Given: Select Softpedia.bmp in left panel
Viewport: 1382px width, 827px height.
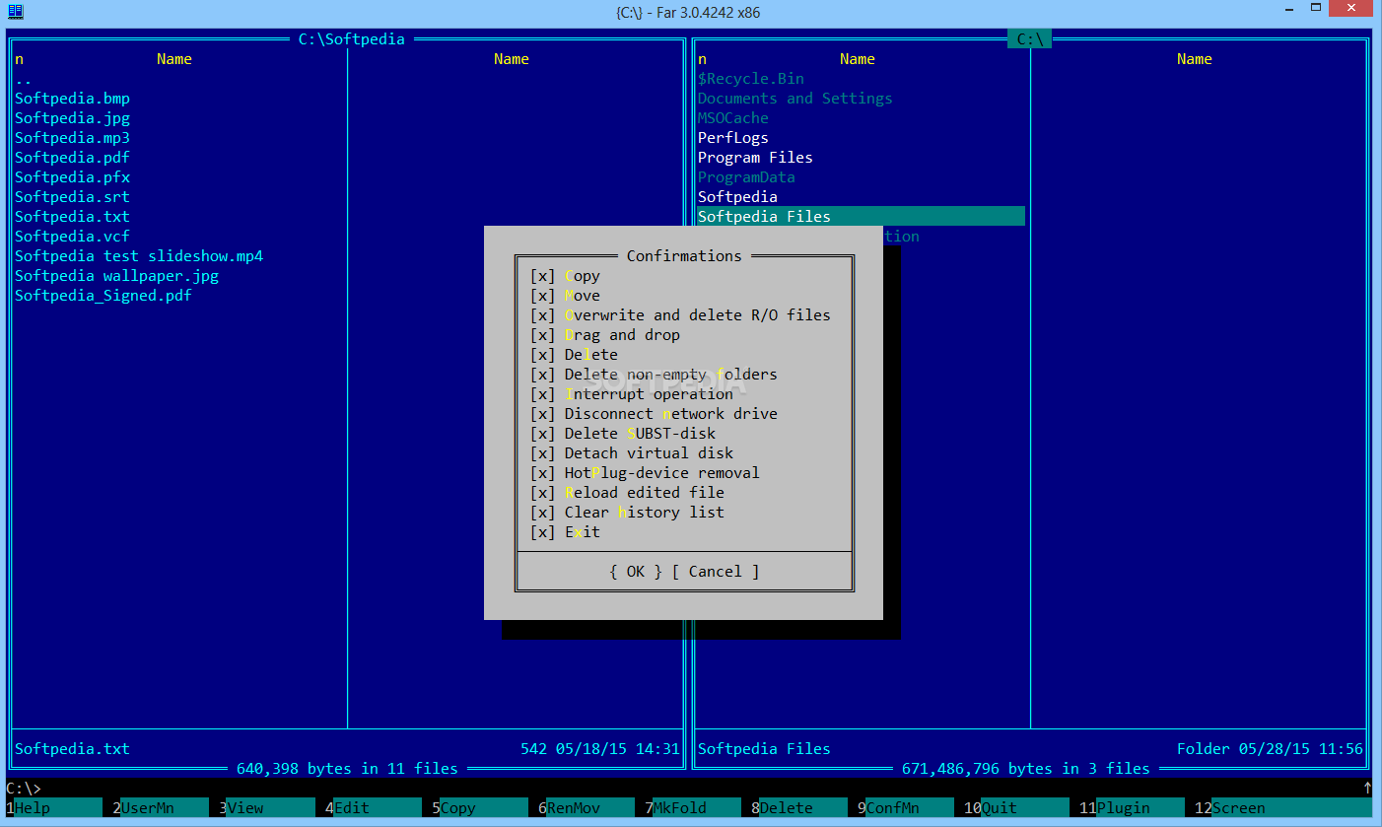Looking at the screenshot, I should point(72,99).
